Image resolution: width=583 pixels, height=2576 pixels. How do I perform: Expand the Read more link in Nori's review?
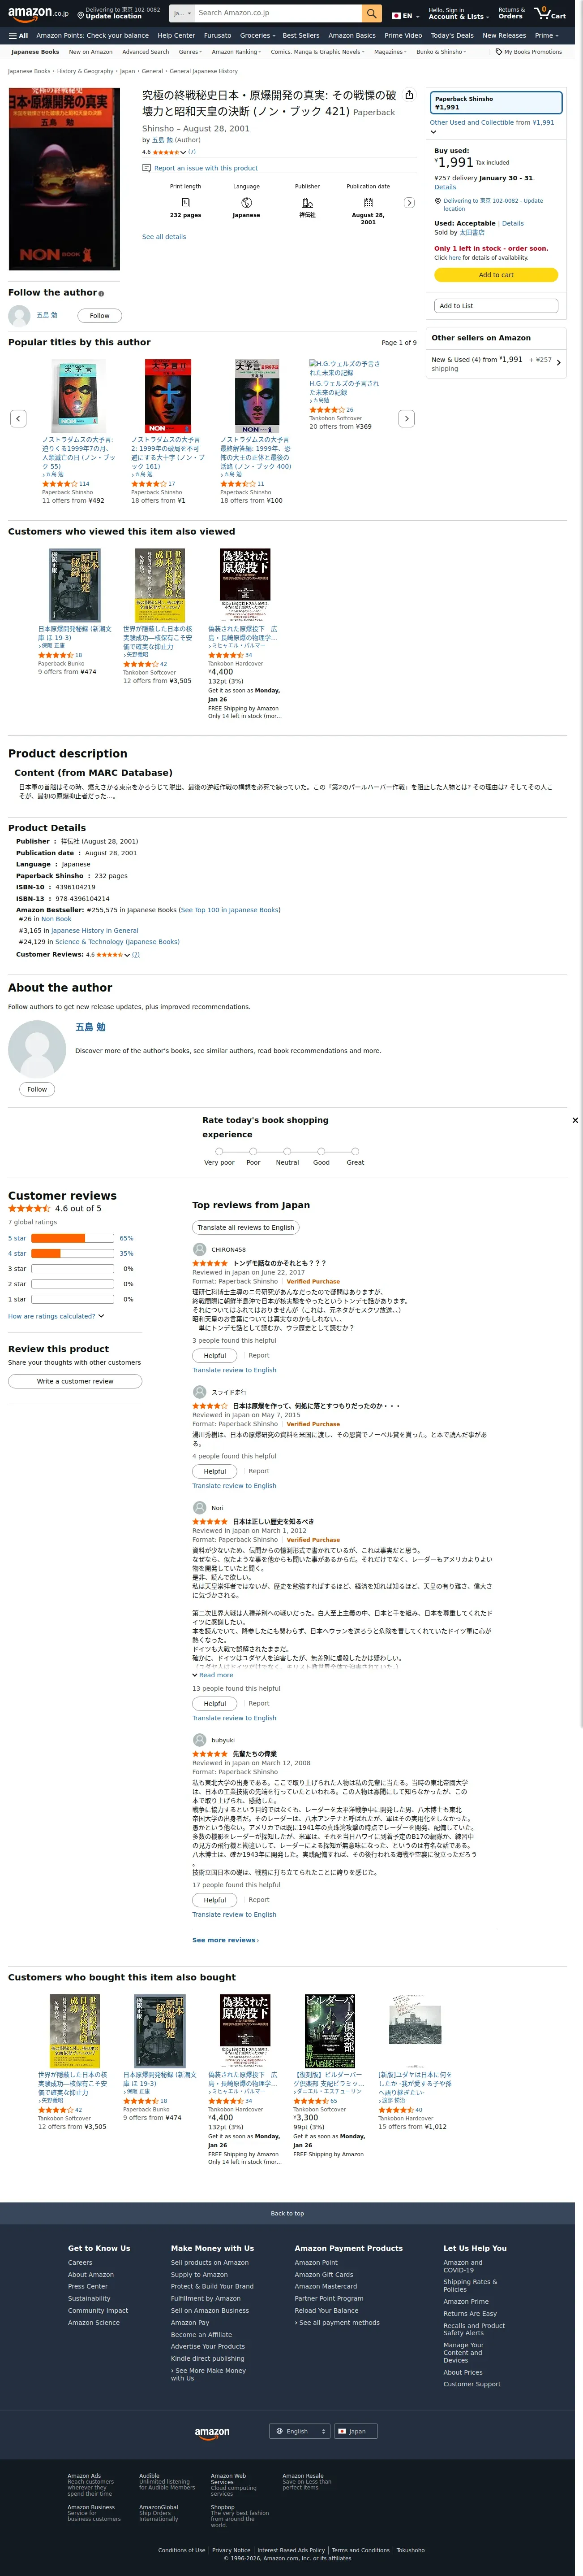click(213, 1675)
